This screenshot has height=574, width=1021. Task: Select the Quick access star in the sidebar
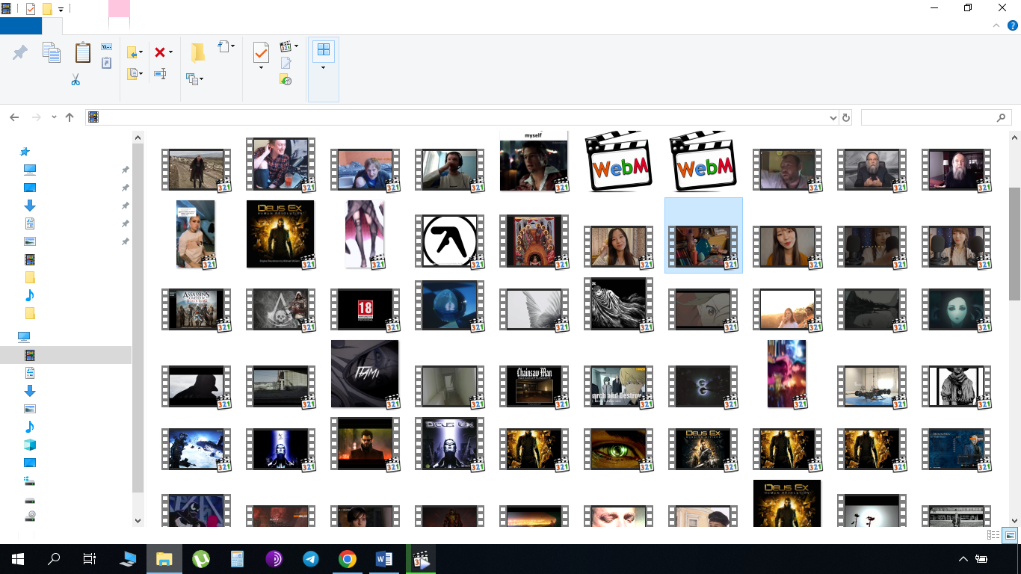[25, 152]
